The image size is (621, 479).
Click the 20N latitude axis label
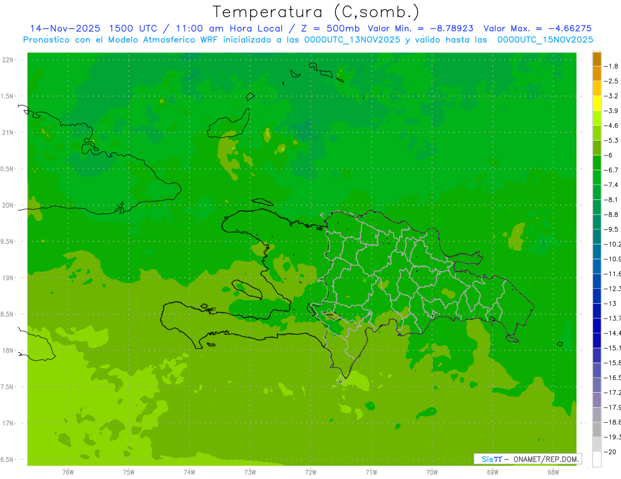[8, 205]
